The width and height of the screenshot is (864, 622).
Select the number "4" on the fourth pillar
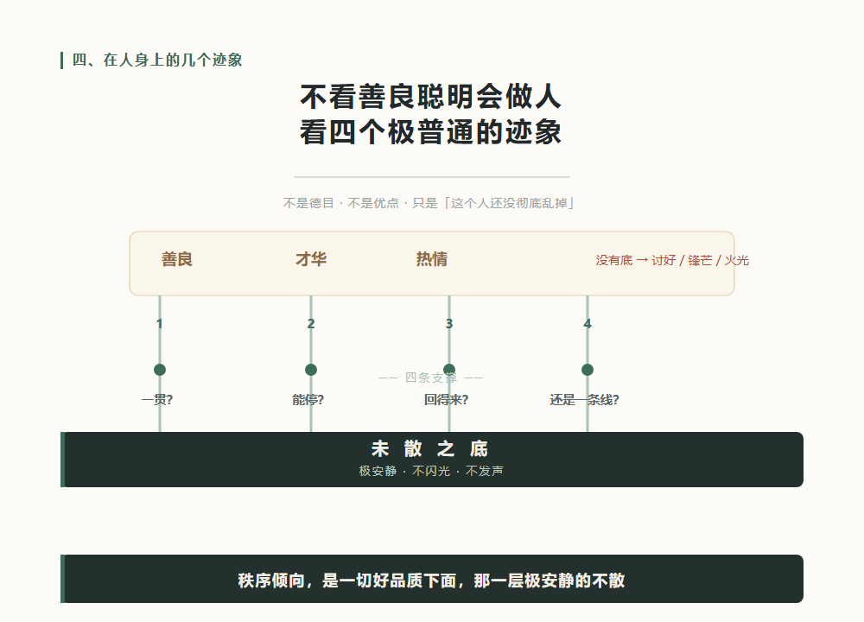(x=588, y=324)
